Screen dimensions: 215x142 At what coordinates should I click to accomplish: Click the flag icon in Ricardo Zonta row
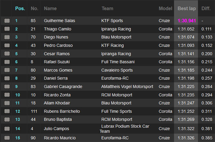pyautogui.click(x=7, y=95)
